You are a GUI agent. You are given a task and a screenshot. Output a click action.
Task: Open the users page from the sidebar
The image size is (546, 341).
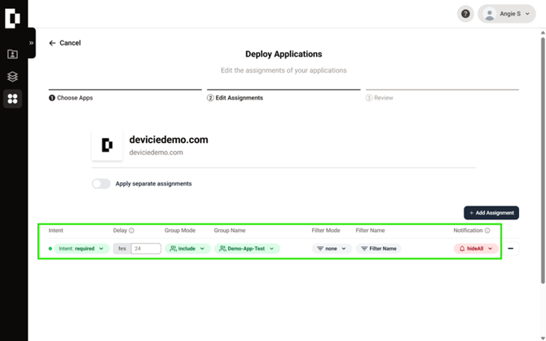tap(12, 55)
